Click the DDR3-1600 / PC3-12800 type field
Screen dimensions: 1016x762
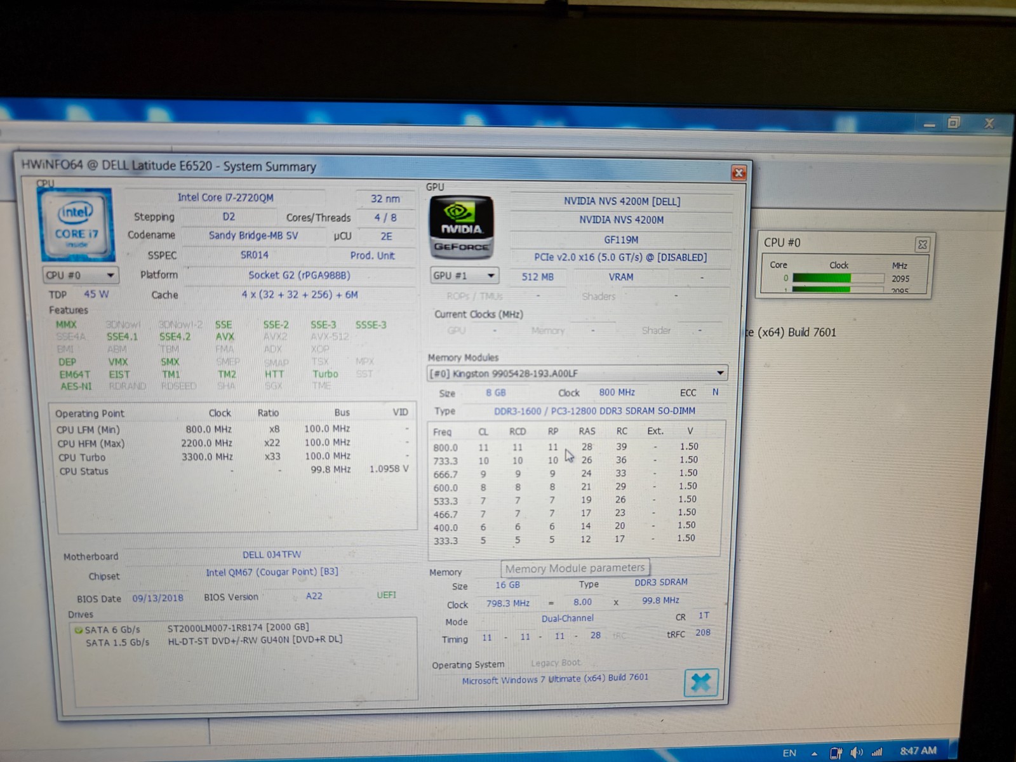[594, 411]
